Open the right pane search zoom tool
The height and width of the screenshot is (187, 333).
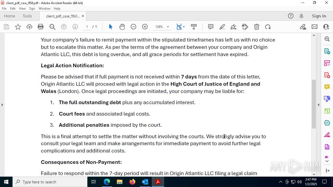[327, 39]
